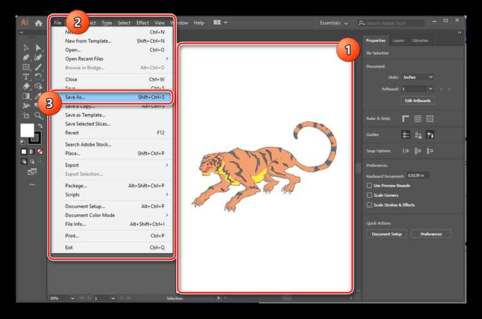The image size is (482, 319).
Task: Enable Use Preview Bounds checkbox
Action: [369, 185]
